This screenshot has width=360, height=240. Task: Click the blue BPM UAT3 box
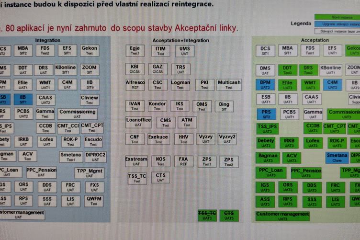tap(265, 85)
